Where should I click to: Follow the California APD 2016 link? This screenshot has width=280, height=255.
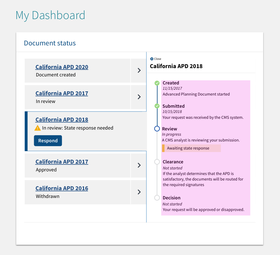click(x=61, y=188)
